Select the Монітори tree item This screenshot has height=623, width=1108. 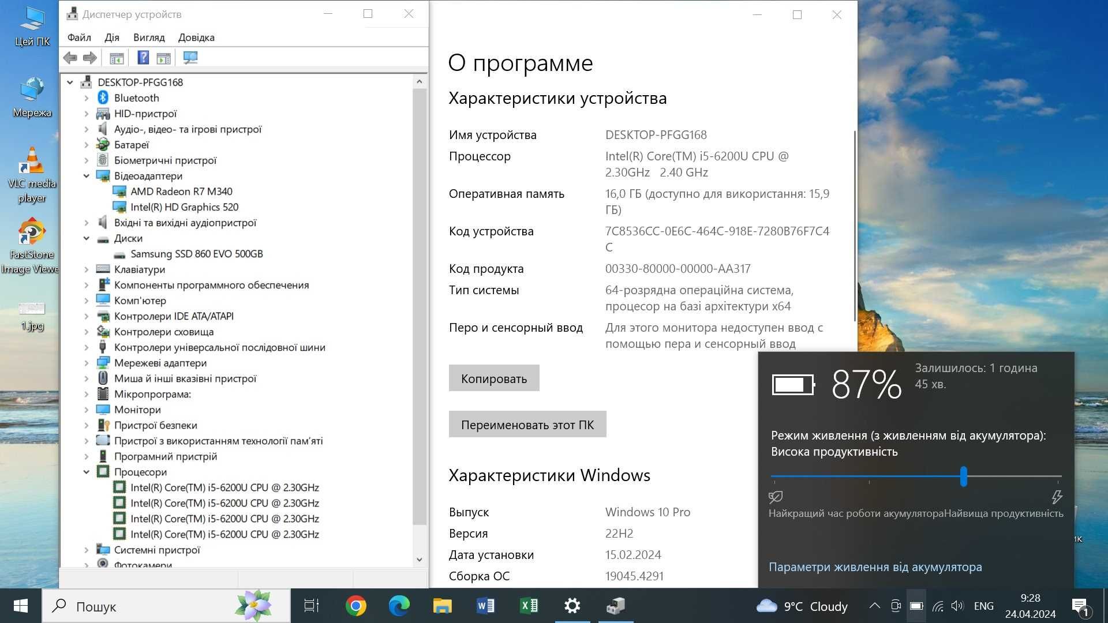click(x=137, y=410)
